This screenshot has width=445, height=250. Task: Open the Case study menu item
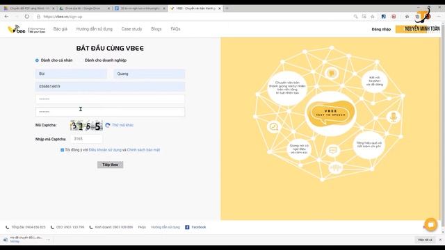[x=131, y=29]
